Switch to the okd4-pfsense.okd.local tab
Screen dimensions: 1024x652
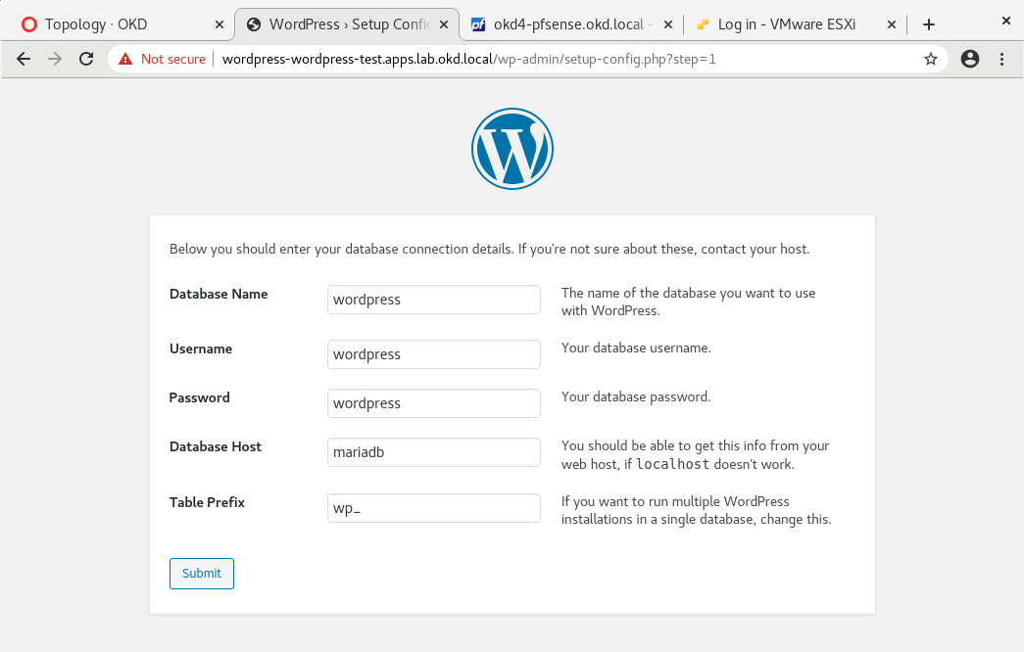tap(570, 24)
